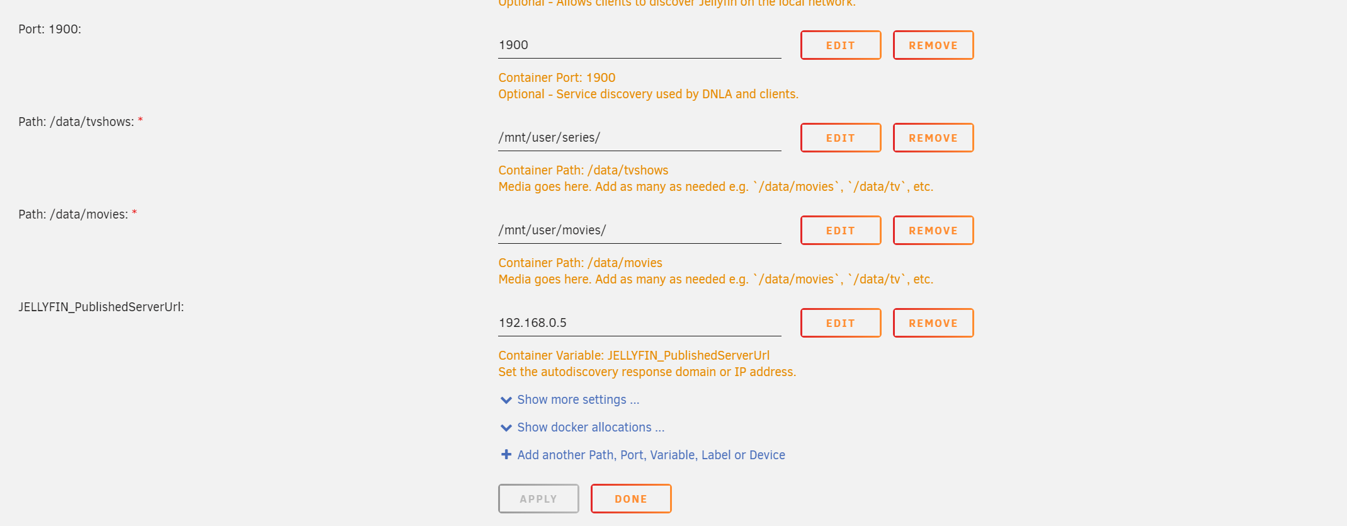Expand Show more settings chevron
The image size is (1347, 526).
[506, 400]
